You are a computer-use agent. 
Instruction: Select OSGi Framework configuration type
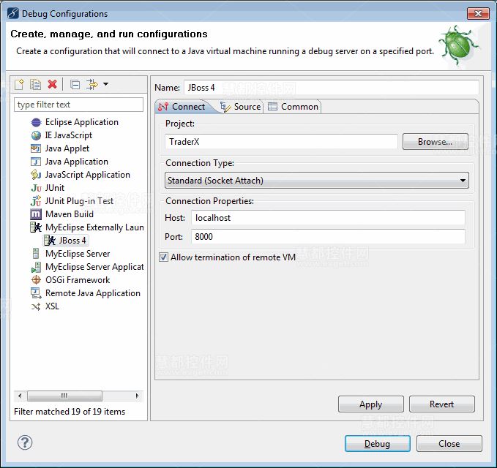coord(78,280)
